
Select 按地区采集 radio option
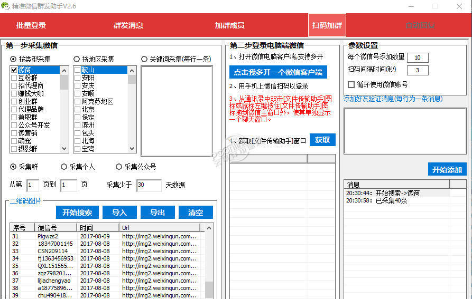pyautogui.click(x=77, y=59)
